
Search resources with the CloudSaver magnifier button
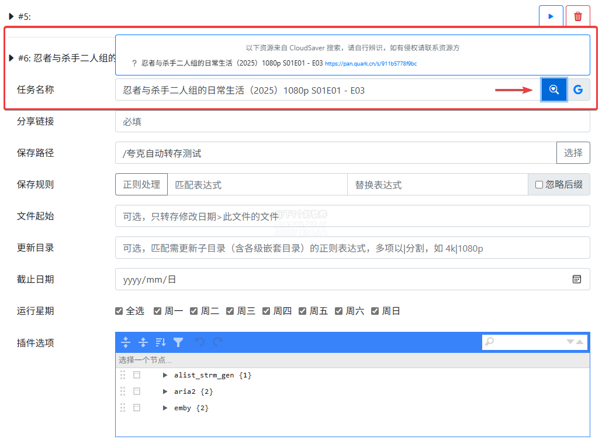coord(553,90)
